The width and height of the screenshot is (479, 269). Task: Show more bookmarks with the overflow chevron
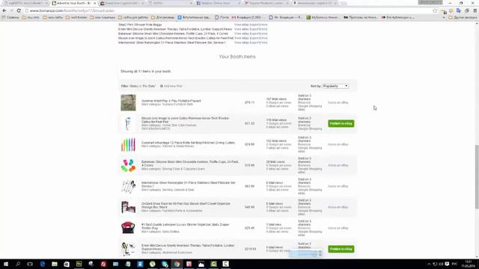click(444, 17)
